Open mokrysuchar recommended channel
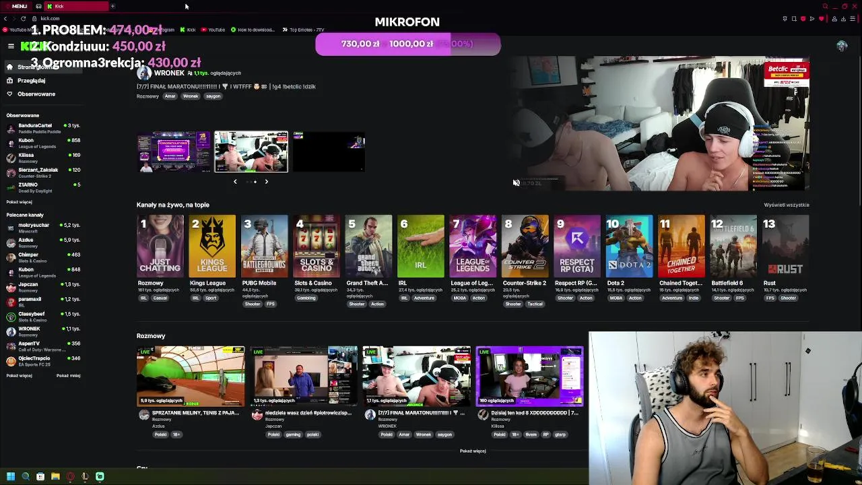Viewport: 862px width, 485px height. pos(43,228)
